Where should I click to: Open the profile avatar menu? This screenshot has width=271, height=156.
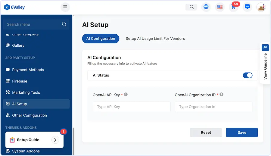tap(261, 7)
